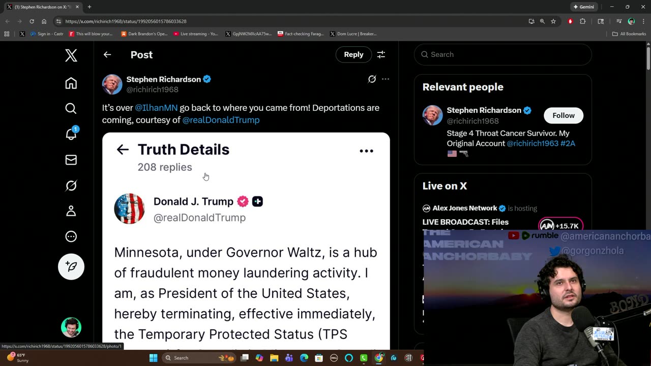Open #2A hashtag link
This screenshot has height=366, width=651.
click(x=568, y=143)
